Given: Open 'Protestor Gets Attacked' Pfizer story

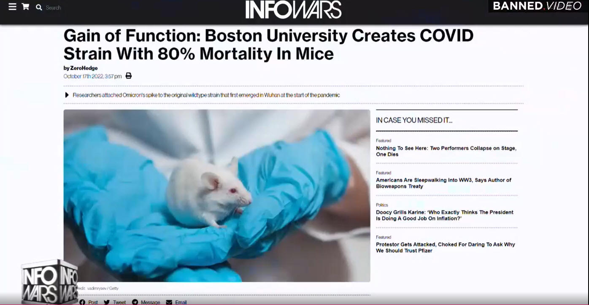Looking at the screenshot, I should coord(446,247).
